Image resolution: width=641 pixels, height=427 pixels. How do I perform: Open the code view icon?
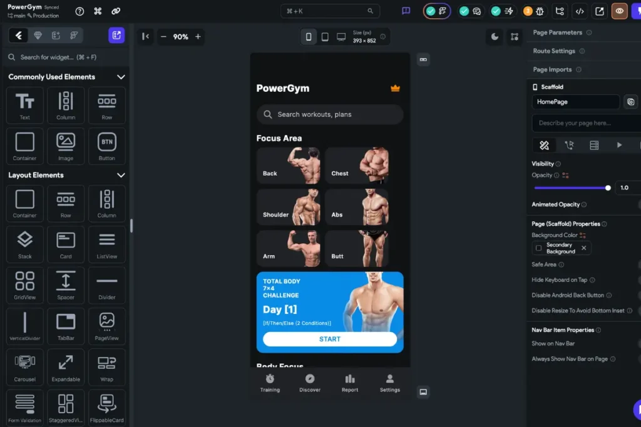pos(580,11)
